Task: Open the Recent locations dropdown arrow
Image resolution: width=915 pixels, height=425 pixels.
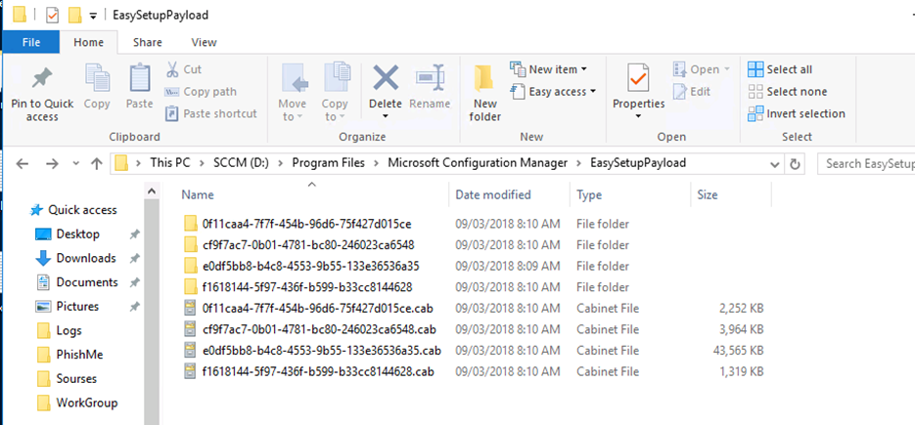Action: pyautogui.click(x=76, y=164)
